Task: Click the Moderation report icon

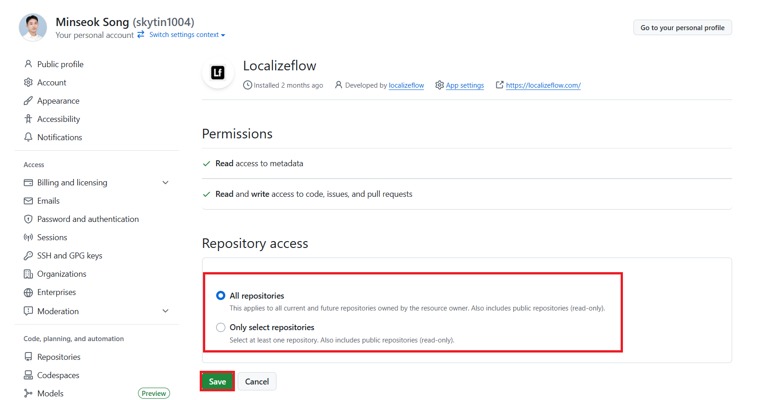Action: coord(28,311)
